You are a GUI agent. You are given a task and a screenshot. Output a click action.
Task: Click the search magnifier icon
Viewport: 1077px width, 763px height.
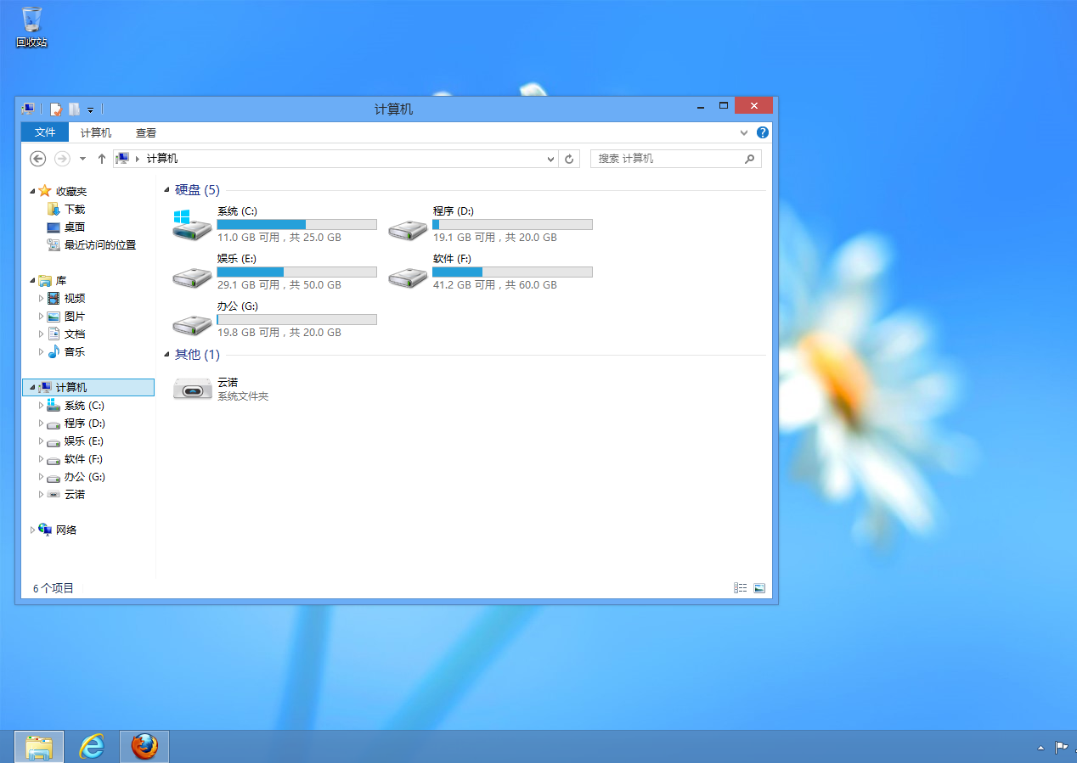click(749, 159)
